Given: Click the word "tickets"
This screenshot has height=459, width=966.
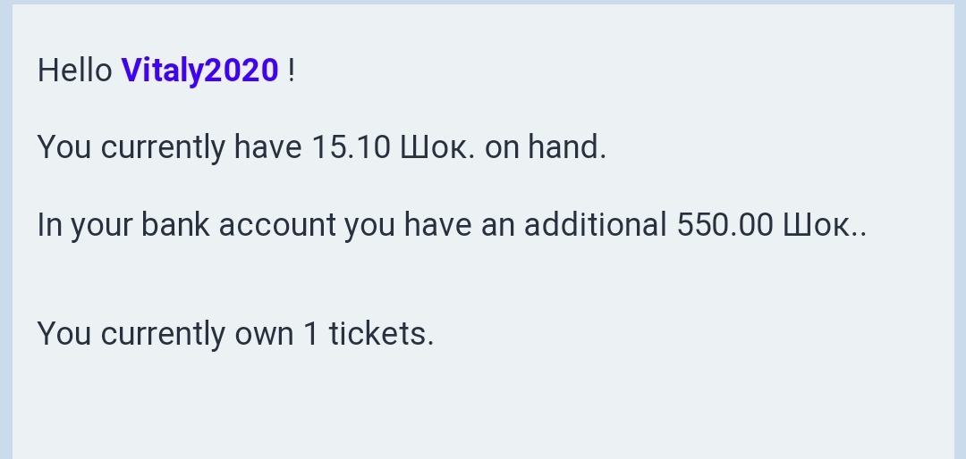Looking at the screenshot, I should (380, 334).
